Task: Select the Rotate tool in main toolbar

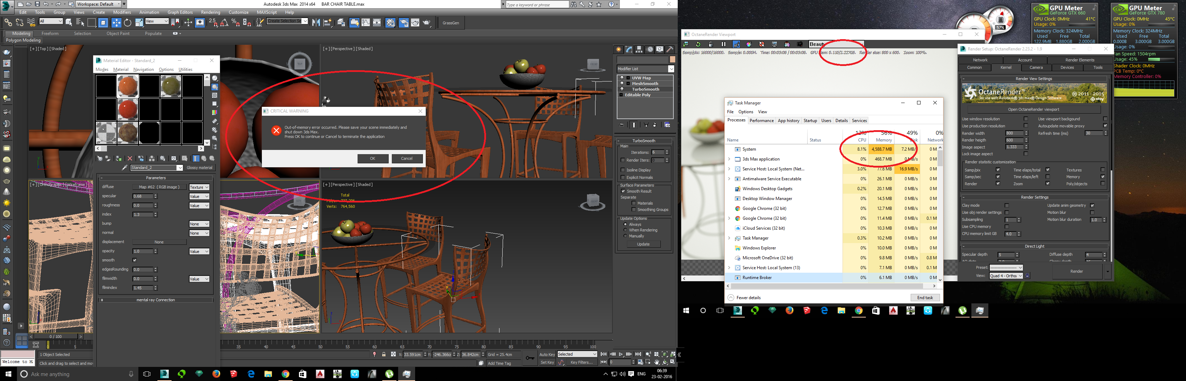Action: coord(127,23)
